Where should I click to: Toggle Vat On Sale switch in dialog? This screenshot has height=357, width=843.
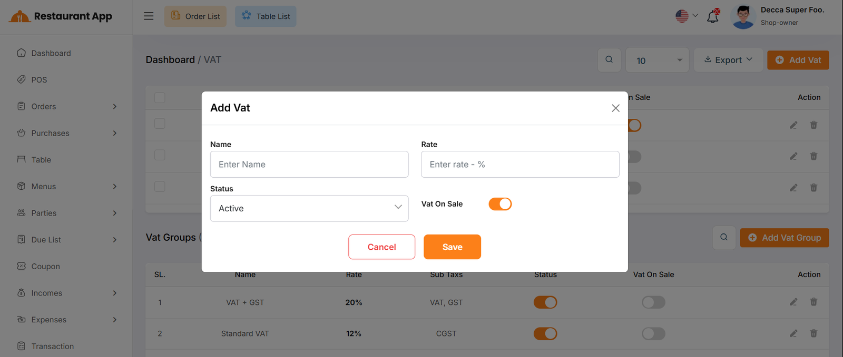pos(500,204)
